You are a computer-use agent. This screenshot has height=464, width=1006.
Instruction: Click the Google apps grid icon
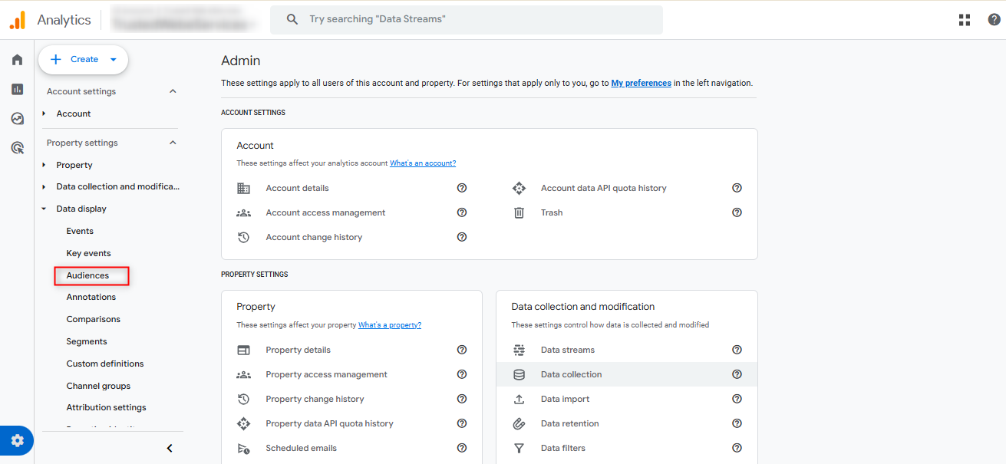click(x=965, y=20)
